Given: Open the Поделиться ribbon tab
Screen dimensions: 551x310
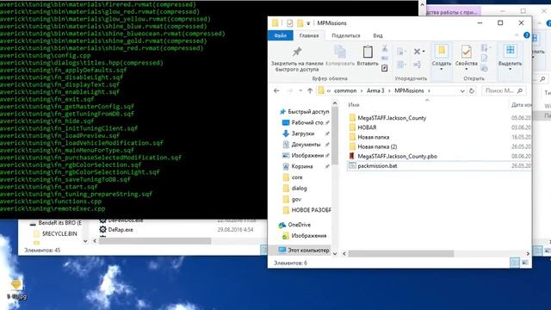Looking at the screenshot, I should coord(346,35).
